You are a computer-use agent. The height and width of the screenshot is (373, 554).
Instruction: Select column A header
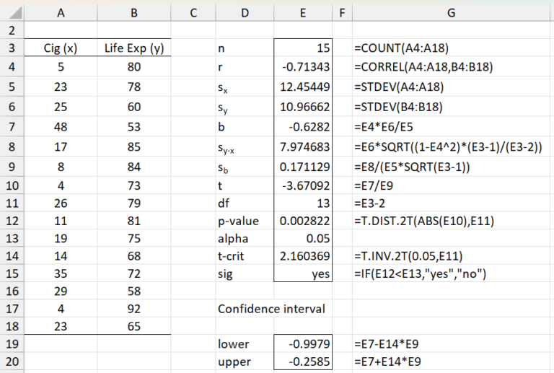tap(61, 13)
